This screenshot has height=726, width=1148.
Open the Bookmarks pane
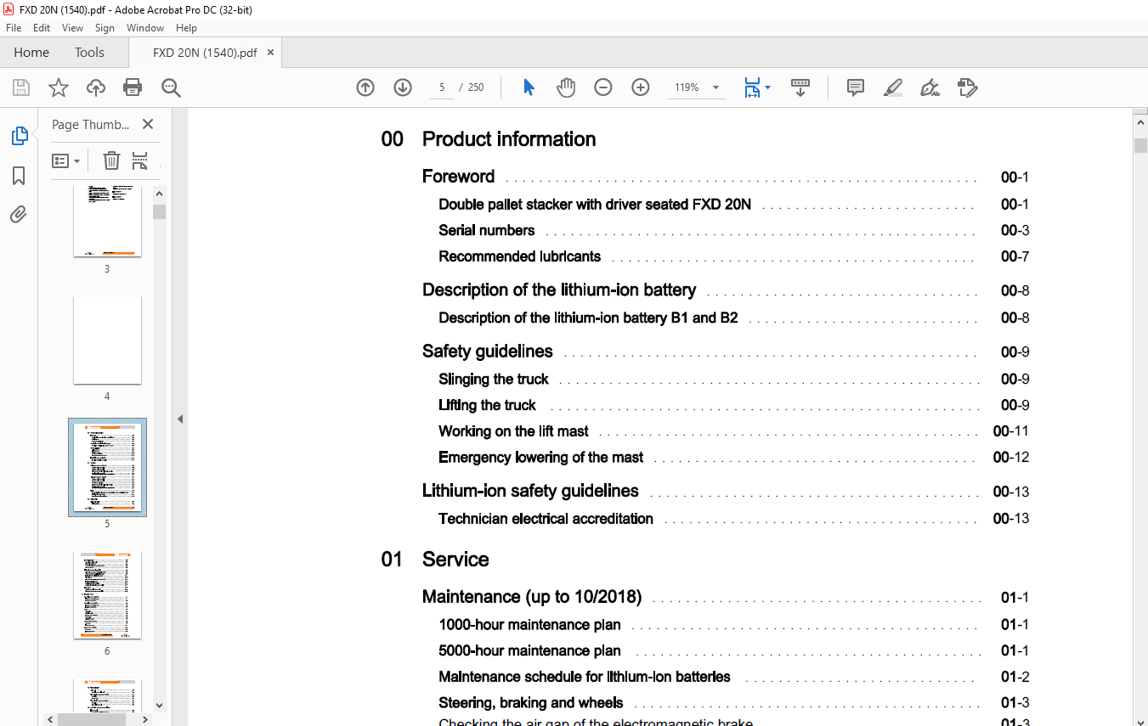(x=19, y=176)
